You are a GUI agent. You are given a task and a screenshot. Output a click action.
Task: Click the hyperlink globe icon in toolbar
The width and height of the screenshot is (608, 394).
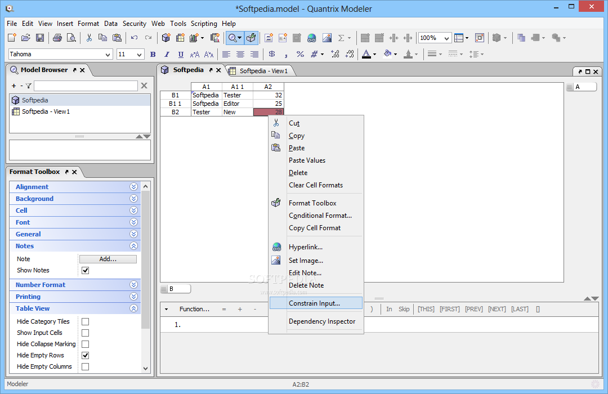[311, 38]
